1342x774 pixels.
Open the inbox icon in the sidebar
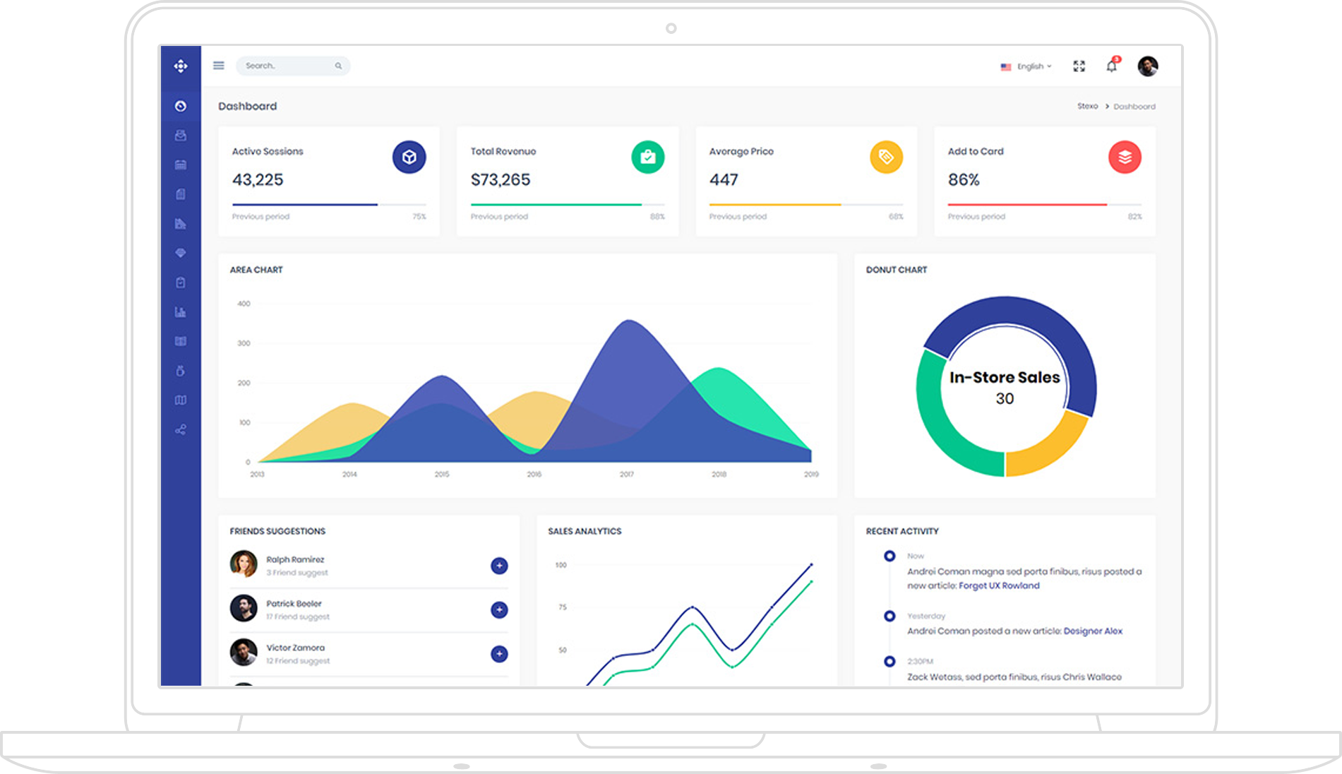point(181,136)
